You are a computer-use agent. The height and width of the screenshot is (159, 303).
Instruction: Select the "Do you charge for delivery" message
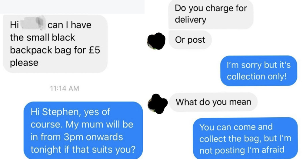click(x=211, y=14)
